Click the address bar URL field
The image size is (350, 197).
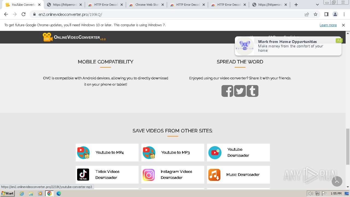170,14
